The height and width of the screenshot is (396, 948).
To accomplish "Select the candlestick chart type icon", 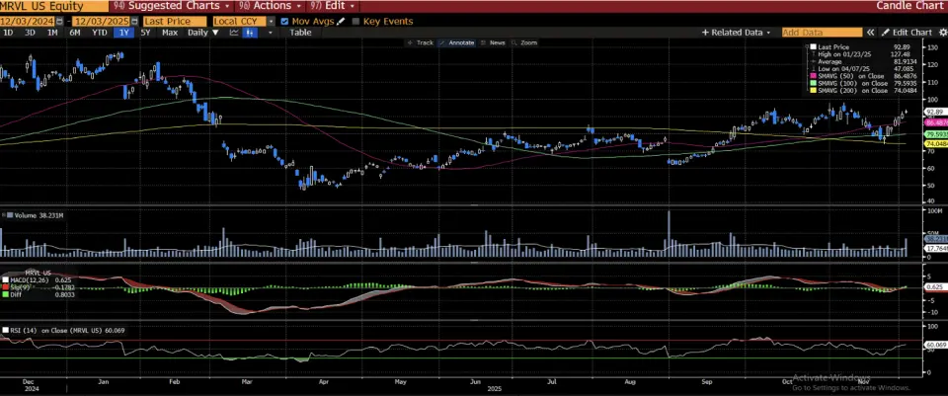I will click(251, 33).
